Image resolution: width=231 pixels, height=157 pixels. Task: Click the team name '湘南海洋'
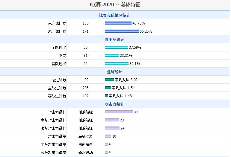(86, 144)
